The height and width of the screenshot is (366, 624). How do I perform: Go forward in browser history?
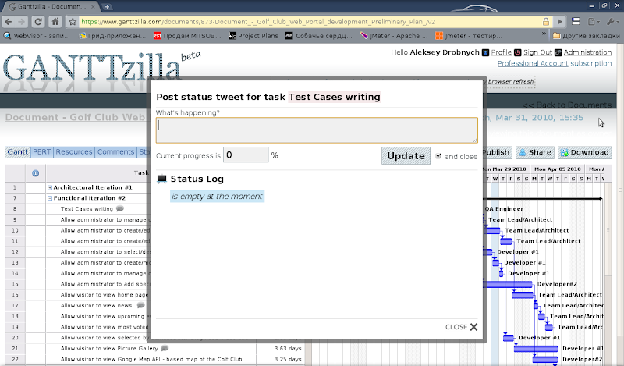click(x=21, y=22)
